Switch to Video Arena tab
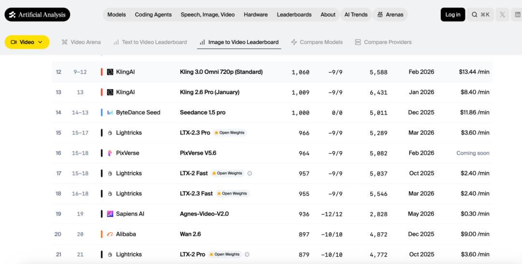522x264 pixels. [x=81, y=42]
